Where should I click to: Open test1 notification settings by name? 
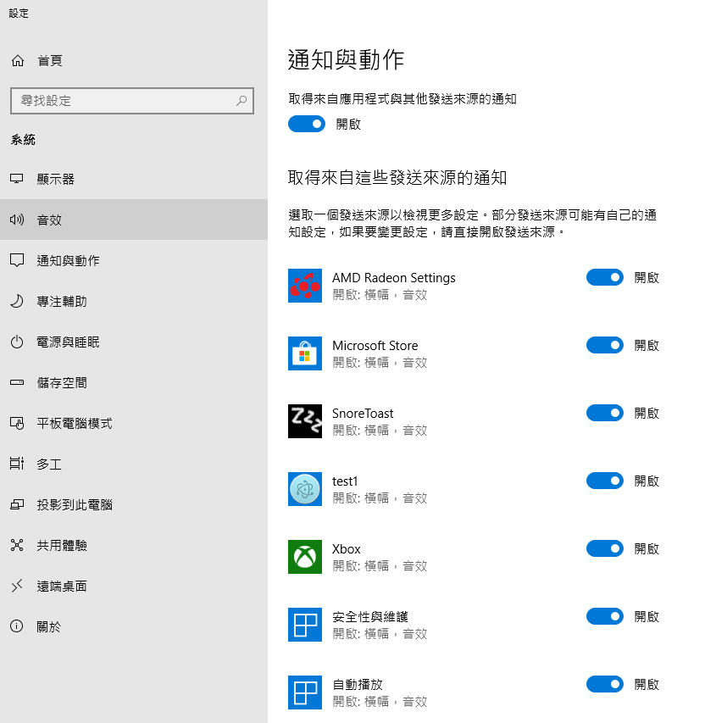click(x=345, y=481)
